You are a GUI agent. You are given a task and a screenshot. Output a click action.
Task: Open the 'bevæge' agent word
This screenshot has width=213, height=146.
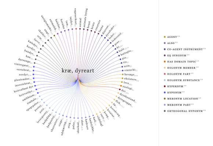[x=131, y=74]
